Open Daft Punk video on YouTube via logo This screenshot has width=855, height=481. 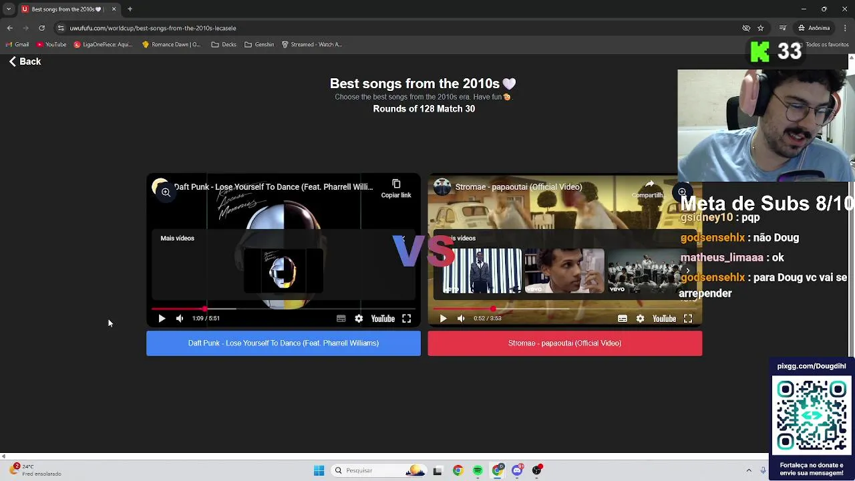[x=383, y=319]
